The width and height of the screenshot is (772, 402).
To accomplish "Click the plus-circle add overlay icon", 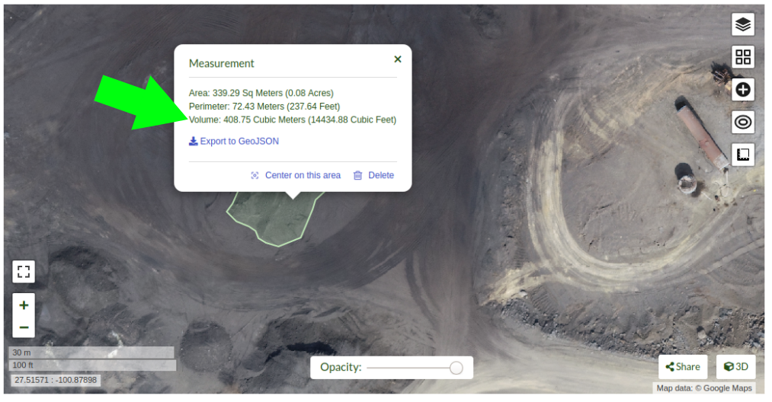I will click(x=743, y=90).
